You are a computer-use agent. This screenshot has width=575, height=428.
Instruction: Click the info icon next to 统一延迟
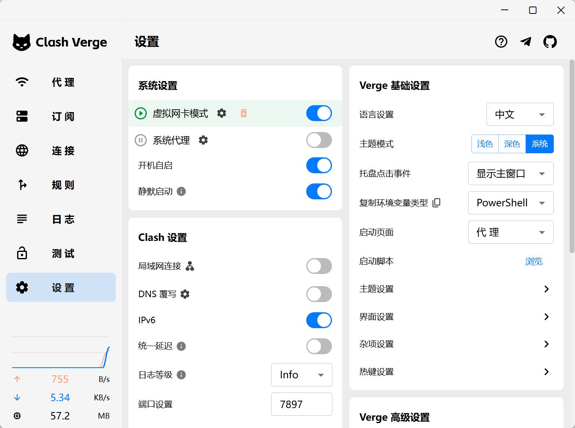coord(181,346)
